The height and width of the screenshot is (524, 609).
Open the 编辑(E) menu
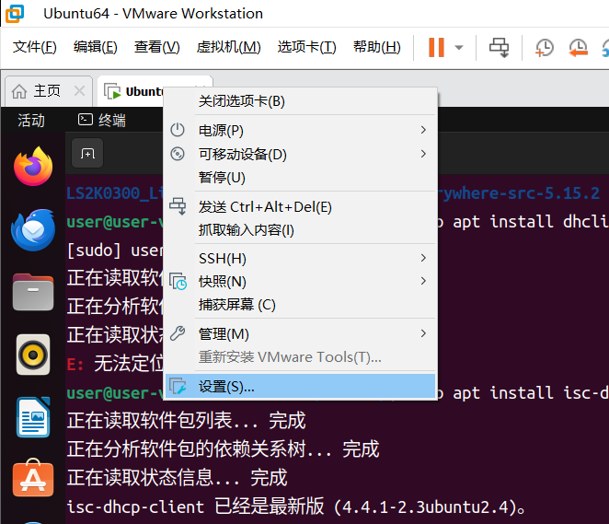coord(95,47)
